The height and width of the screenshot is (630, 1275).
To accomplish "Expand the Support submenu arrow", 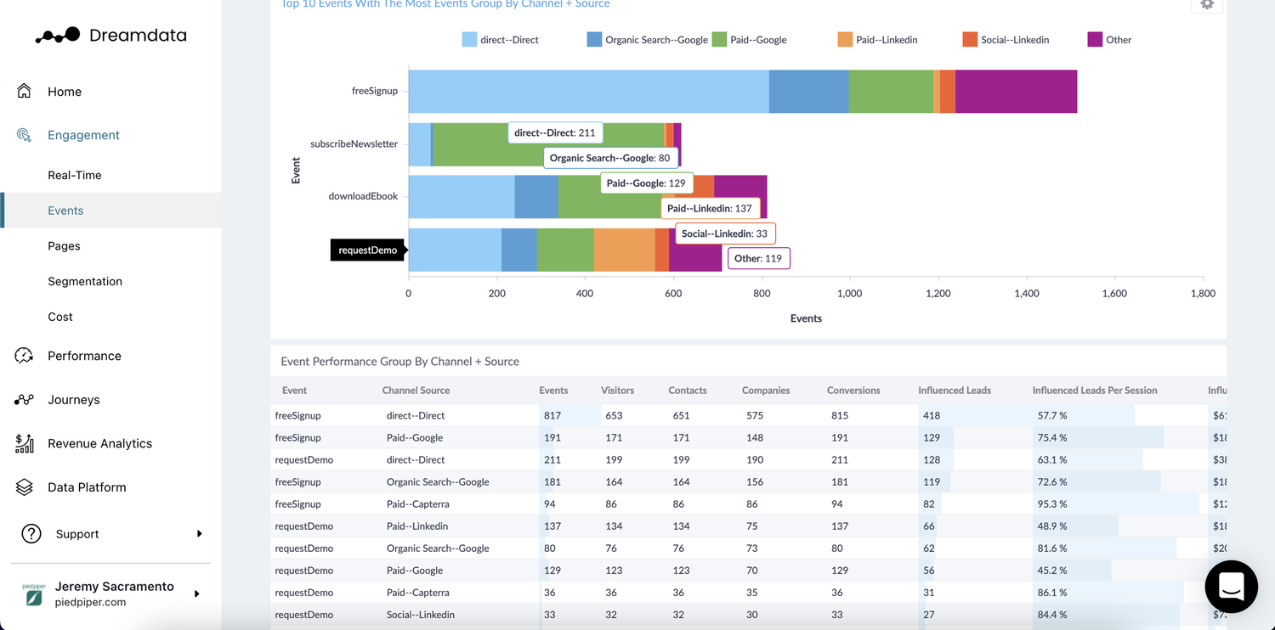I will click(200, 534).
